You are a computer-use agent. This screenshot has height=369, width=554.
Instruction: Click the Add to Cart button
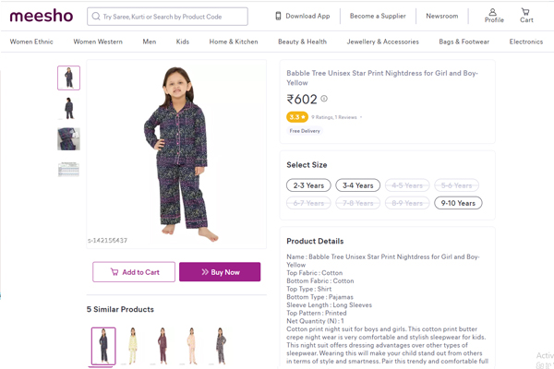[134, 272]
